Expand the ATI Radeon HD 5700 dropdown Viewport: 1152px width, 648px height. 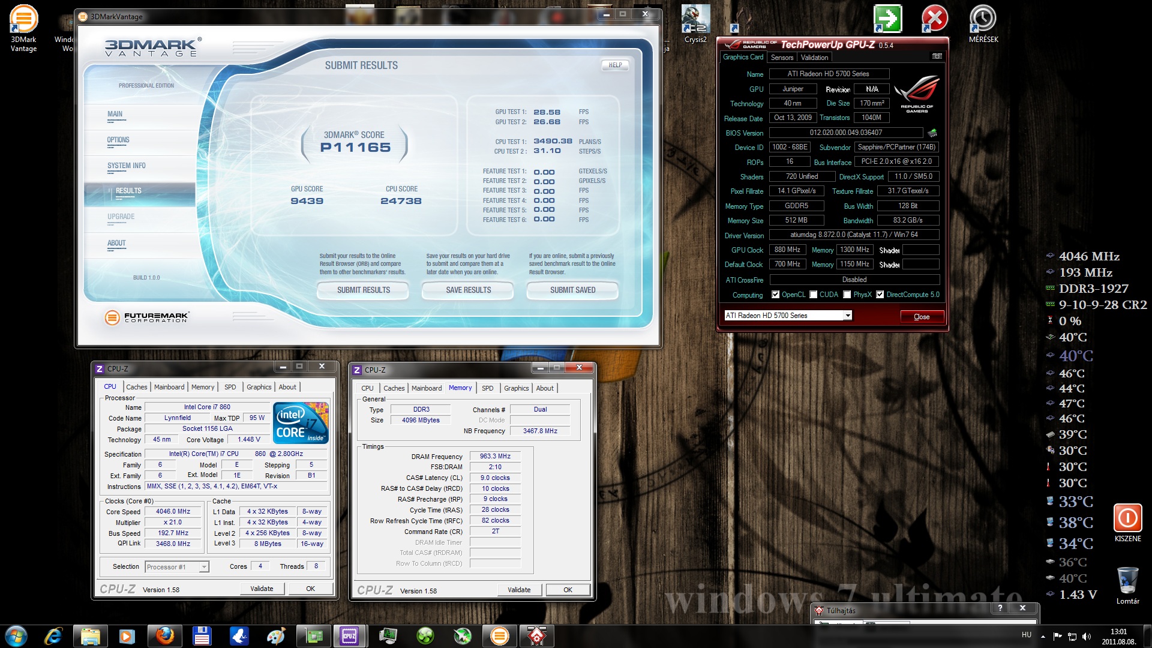pyautogui.click(x=847, y=316)
